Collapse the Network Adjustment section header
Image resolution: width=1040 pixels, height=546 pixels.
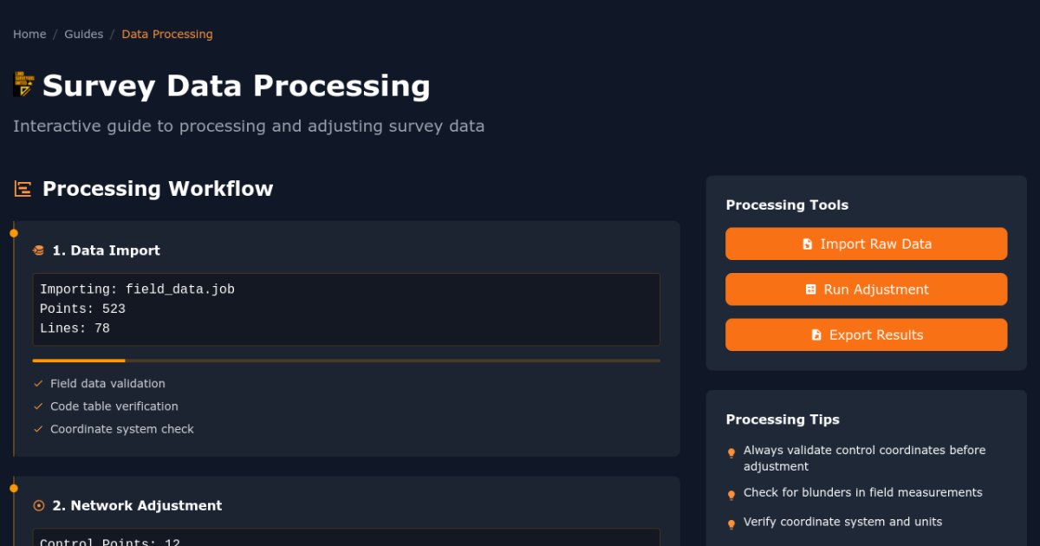pos(136,504)
